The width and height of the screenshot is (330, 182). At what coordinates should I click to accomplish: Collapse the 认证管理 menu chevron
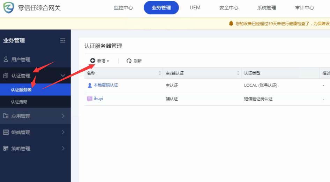pos(63,76)
